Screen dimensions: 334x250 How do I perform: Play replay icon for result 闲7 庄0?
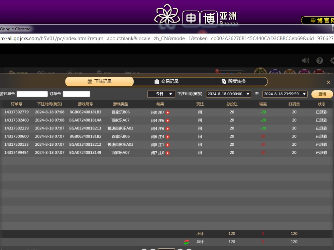coord(168,153)
